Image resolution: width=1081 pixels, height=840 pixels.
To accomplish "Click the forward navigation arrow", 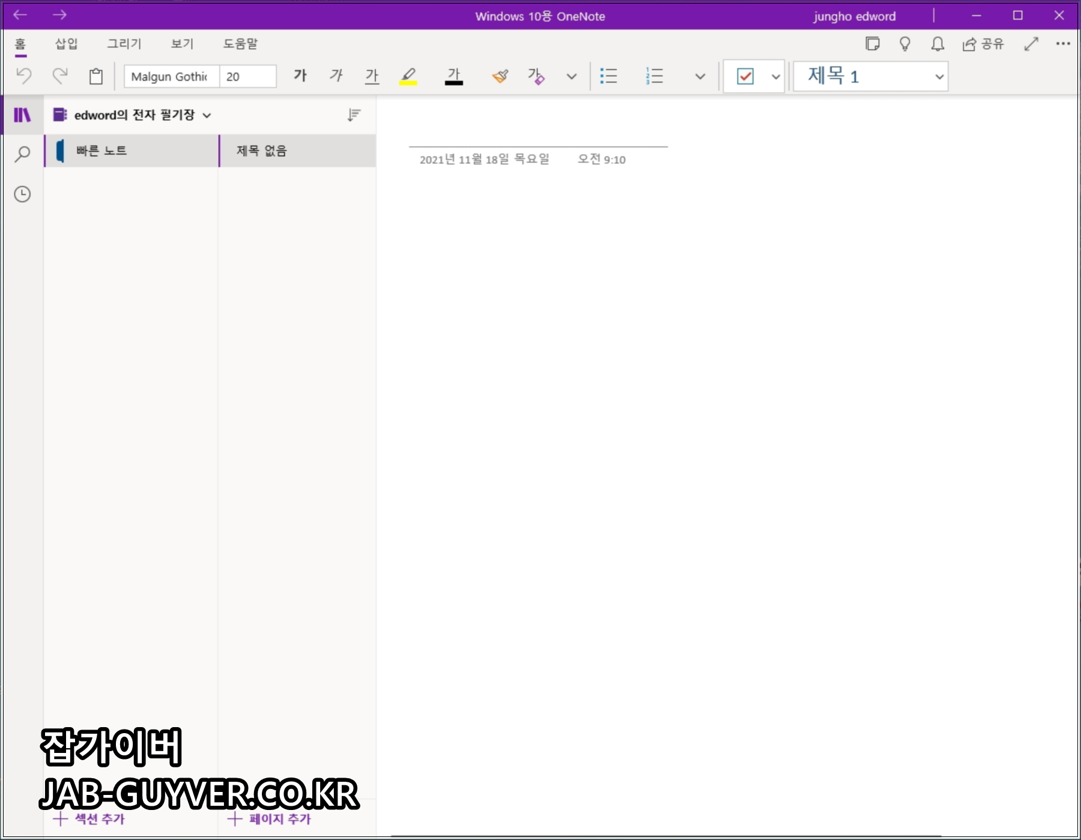I will coord(59,15).
